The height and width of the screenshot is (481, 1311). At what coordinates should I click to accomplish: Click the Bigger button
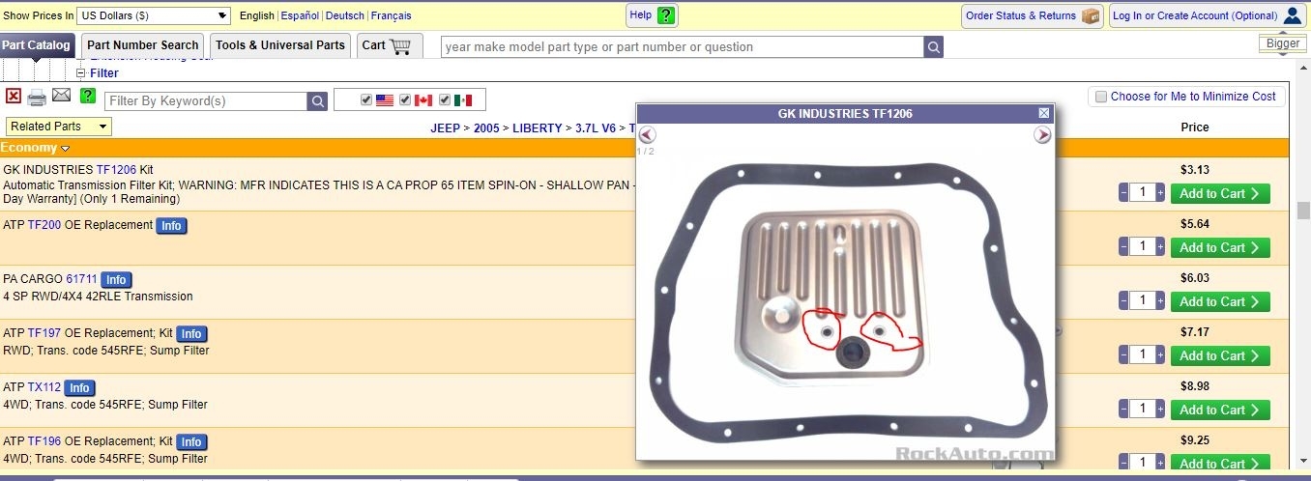(1283, 43)
